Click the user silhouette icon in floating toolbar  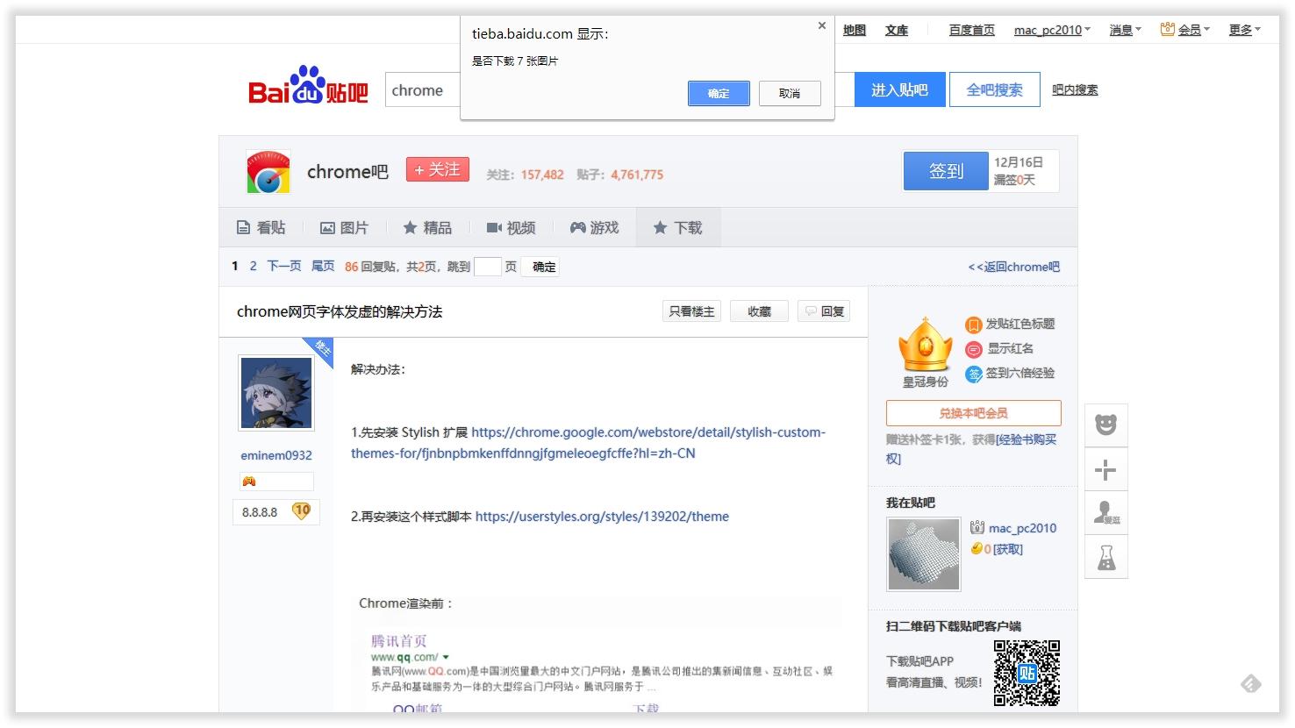click(x=1105, y=513)
